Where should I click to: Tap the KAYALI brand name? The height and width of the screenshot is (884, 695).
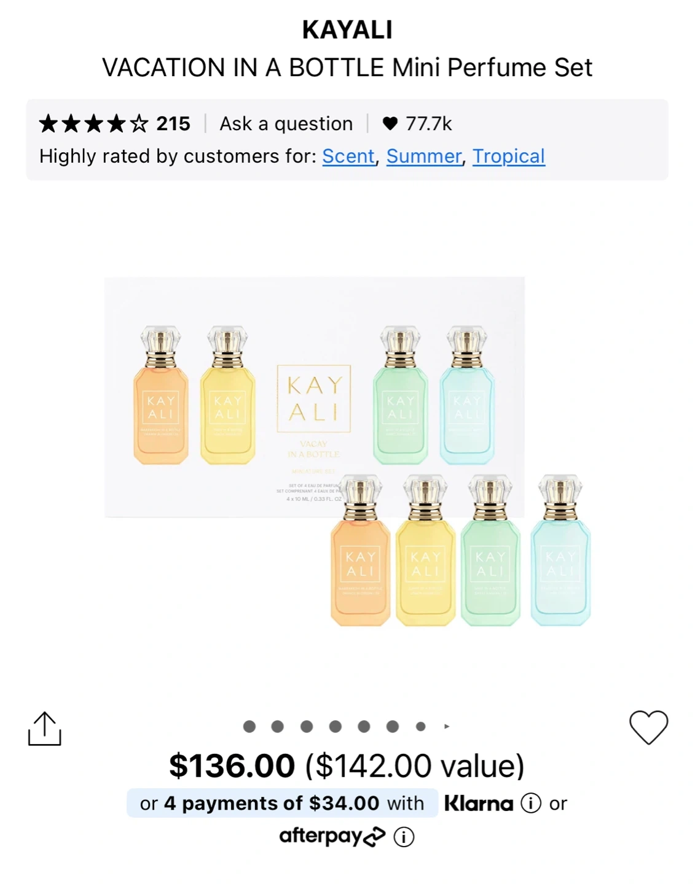coord(347,30)
